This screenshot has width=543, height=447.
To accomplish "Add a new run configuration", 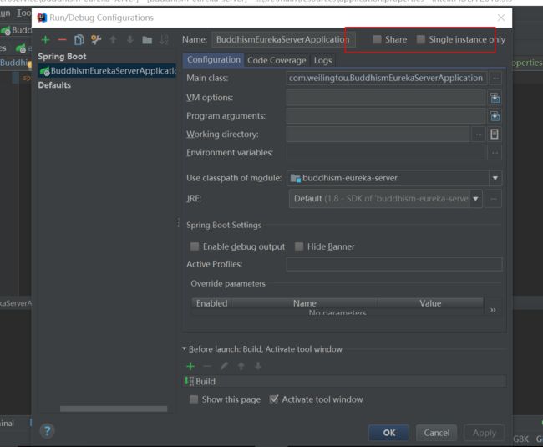I will tap(45, 40).
